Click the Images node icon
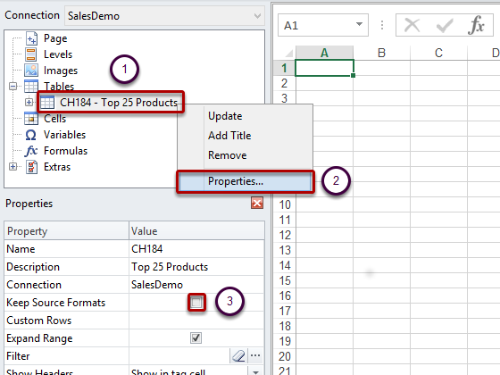The height and width of the screenshot is (375, 500). (x=31, y=71)
